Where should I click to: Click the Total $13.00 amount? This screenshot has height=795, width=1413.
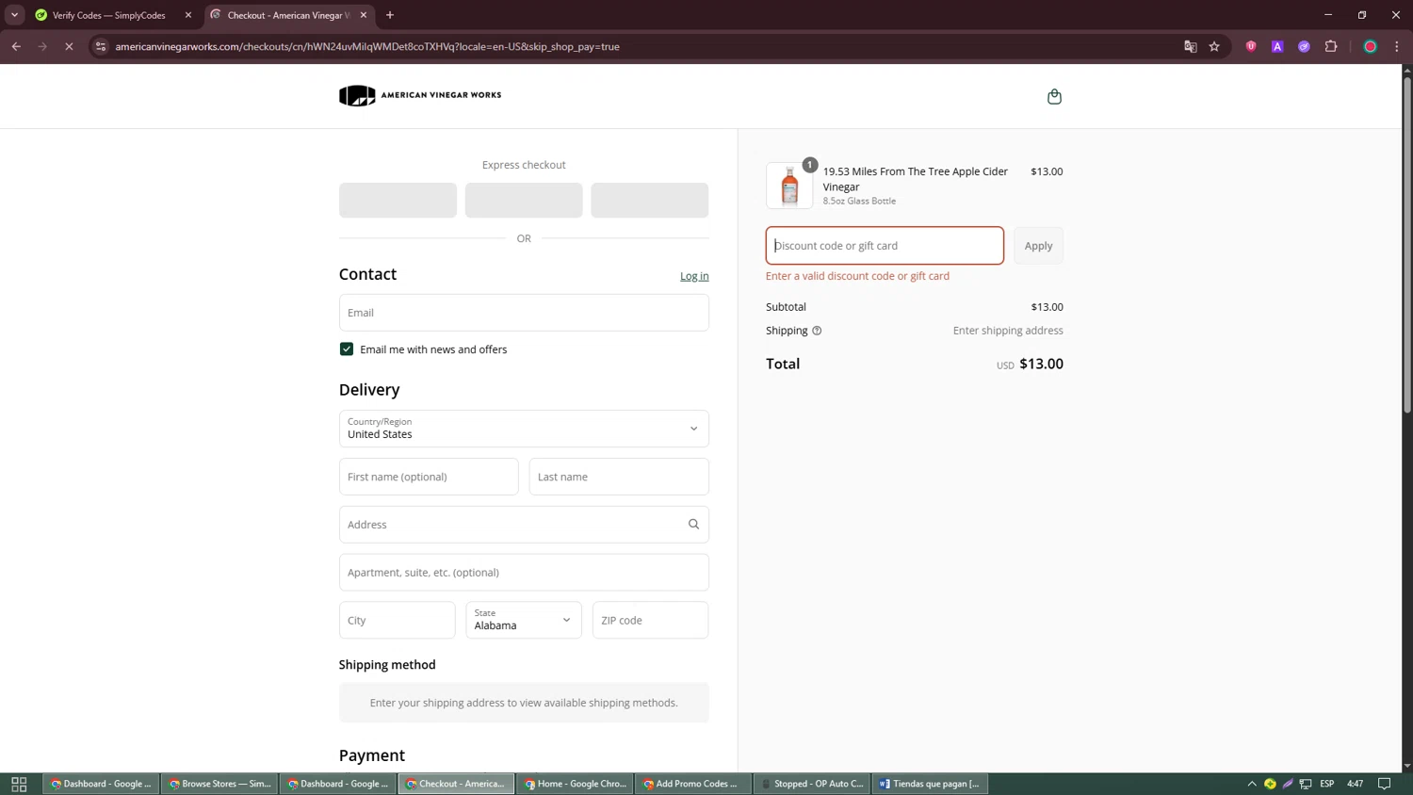click(1041, 364)
